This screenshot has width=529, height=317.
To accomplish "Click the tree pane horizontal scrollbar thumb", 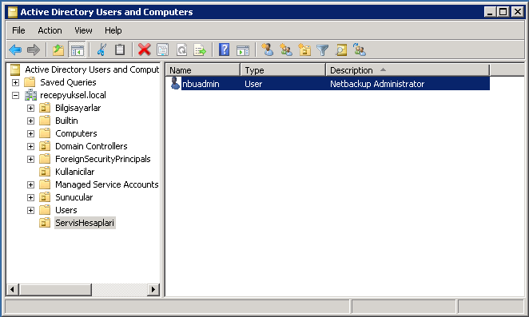I will click(55, 289).
